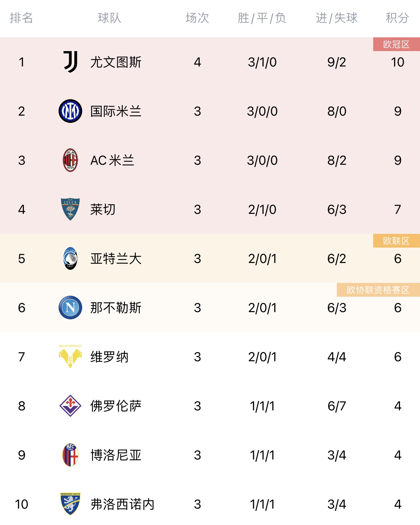
Task: Click the 排名 column header
Action: [21, 18]
